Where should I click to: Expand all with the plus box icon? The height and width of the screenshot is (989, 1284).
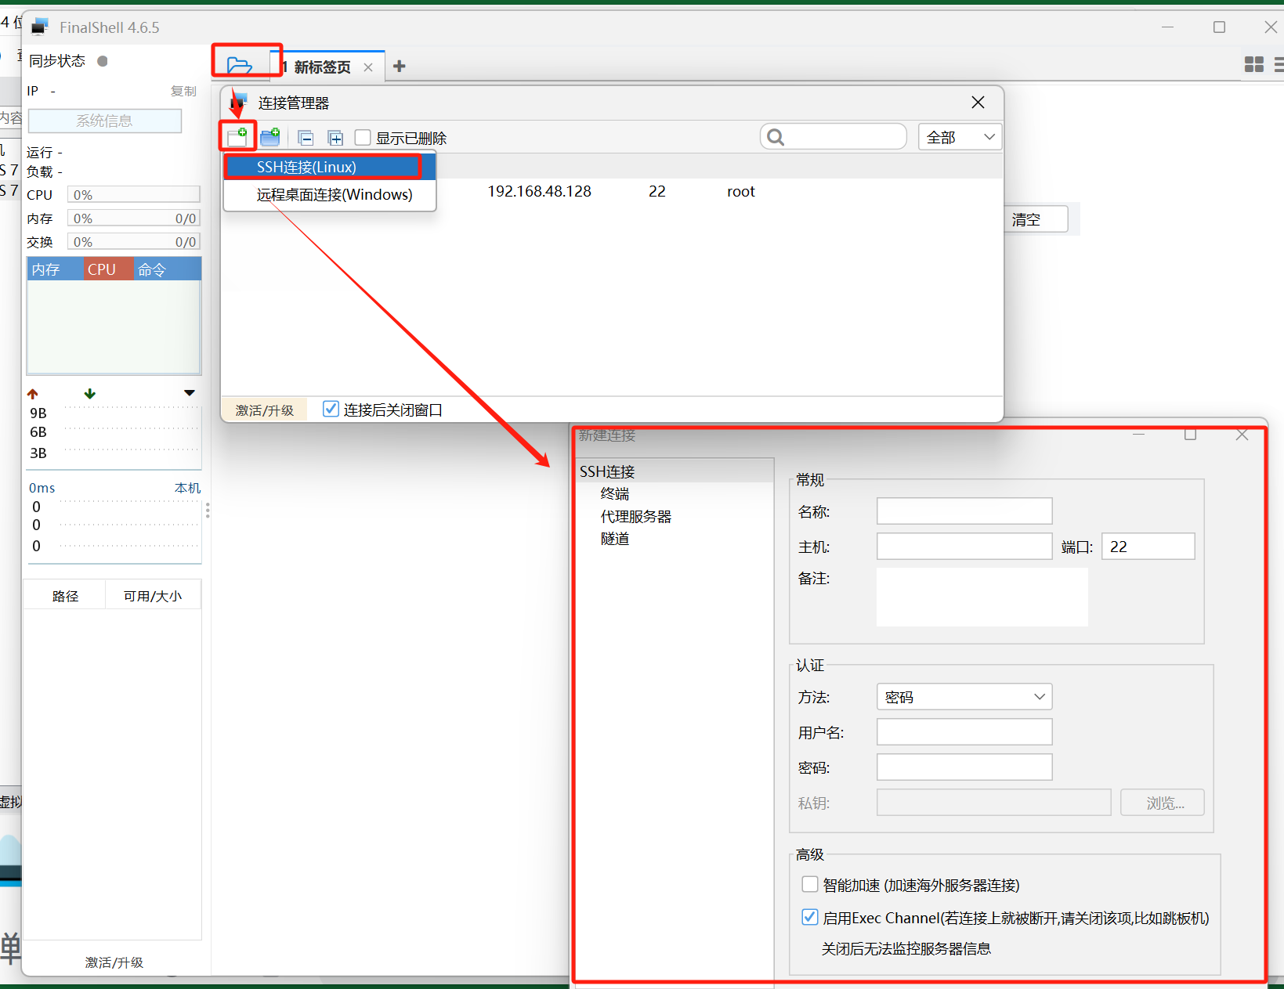pos(335,139)
